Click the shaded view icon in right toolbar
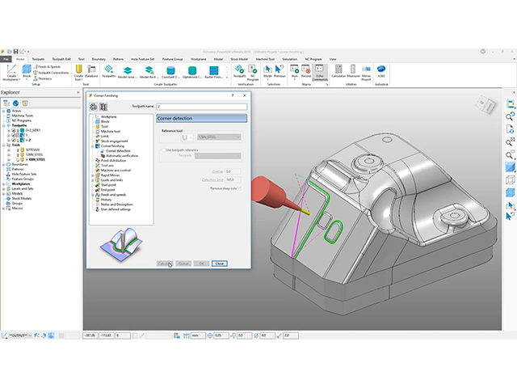 pos(510,167)
